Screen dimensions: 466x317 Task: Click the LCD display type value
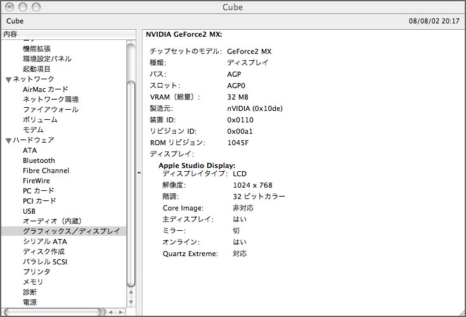pyautogui.click(x=240, y=174)
